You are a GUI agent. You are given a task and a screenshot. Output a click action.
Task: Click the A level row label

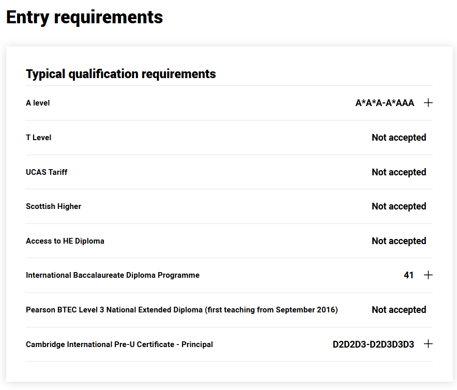38,103
